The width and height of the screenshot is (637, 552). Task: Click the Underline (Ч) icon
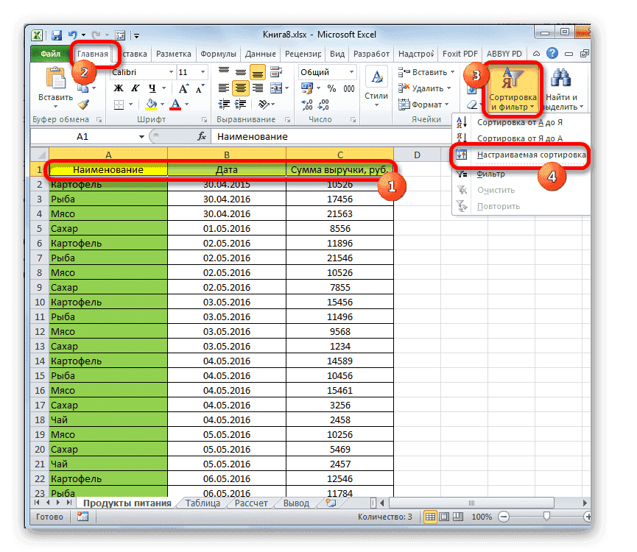click(152, 87)
